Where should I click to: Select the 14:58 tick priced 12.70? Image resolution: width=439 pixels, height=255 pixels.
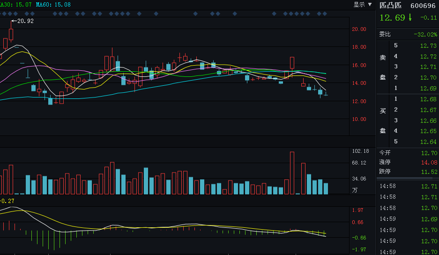409,208
